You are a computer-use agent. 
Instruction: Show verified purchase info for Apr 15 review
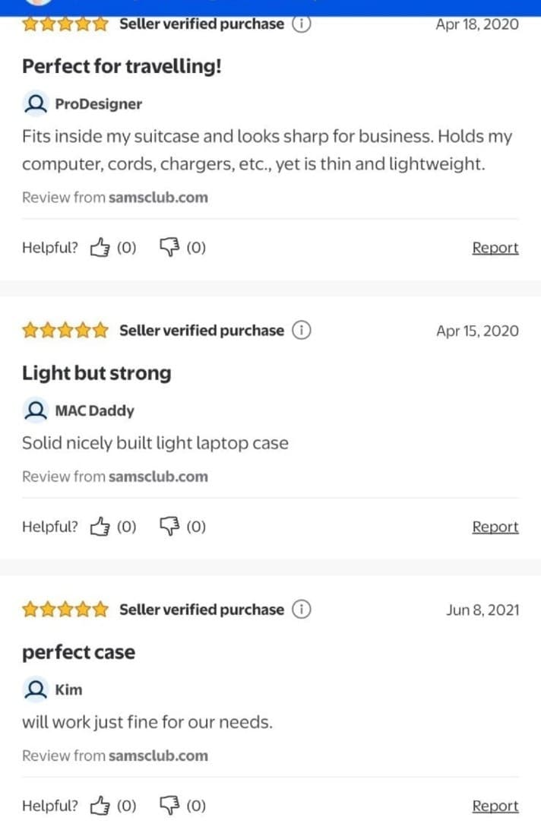tap(302, 331)
